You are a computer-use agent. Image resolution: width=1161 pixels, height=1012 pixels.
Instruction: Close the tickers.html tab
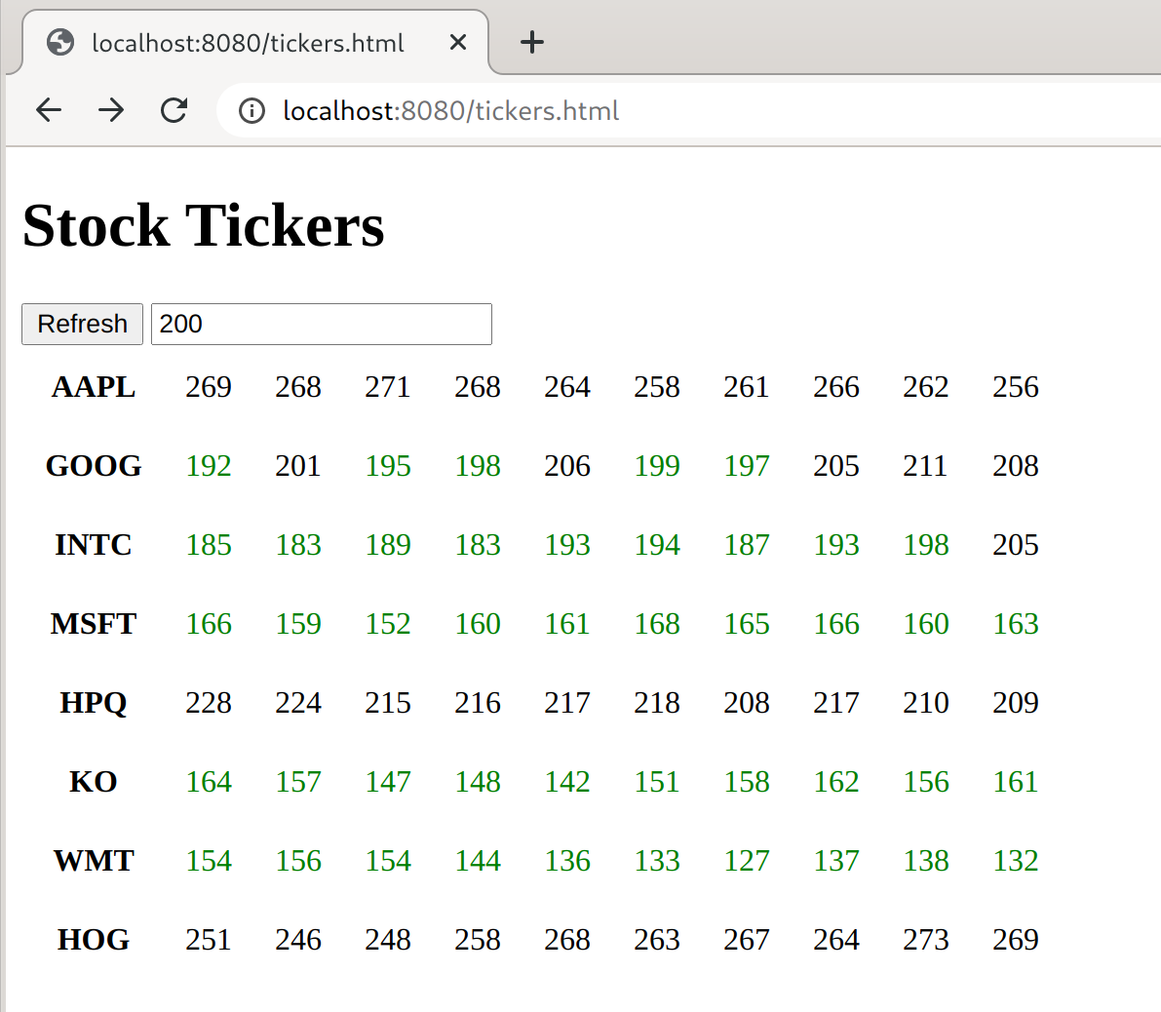(x=458, y=42)
